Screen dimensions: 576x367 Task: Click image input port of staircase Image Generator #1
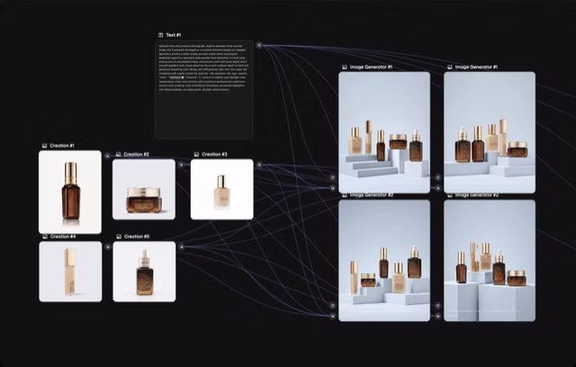click(332, 187)
